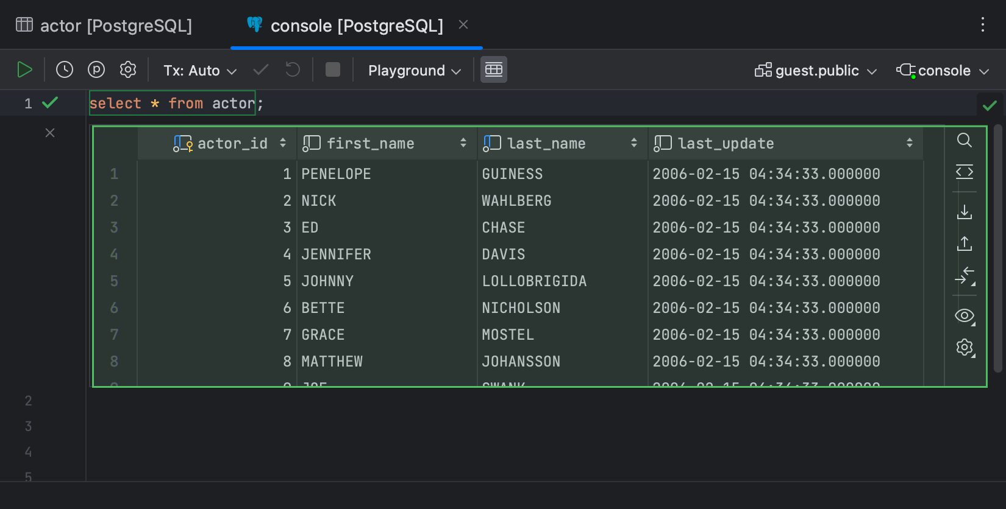
Task: Open the console settings gear in the toolbar
Action: click(128, 70)
